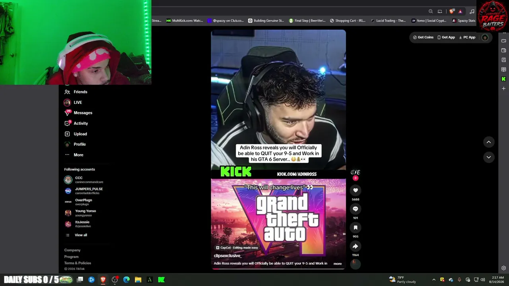This screenshot has width=509, height=286.
Task: Open Brave Wallet from the sidebar
Action: (503, 50)
